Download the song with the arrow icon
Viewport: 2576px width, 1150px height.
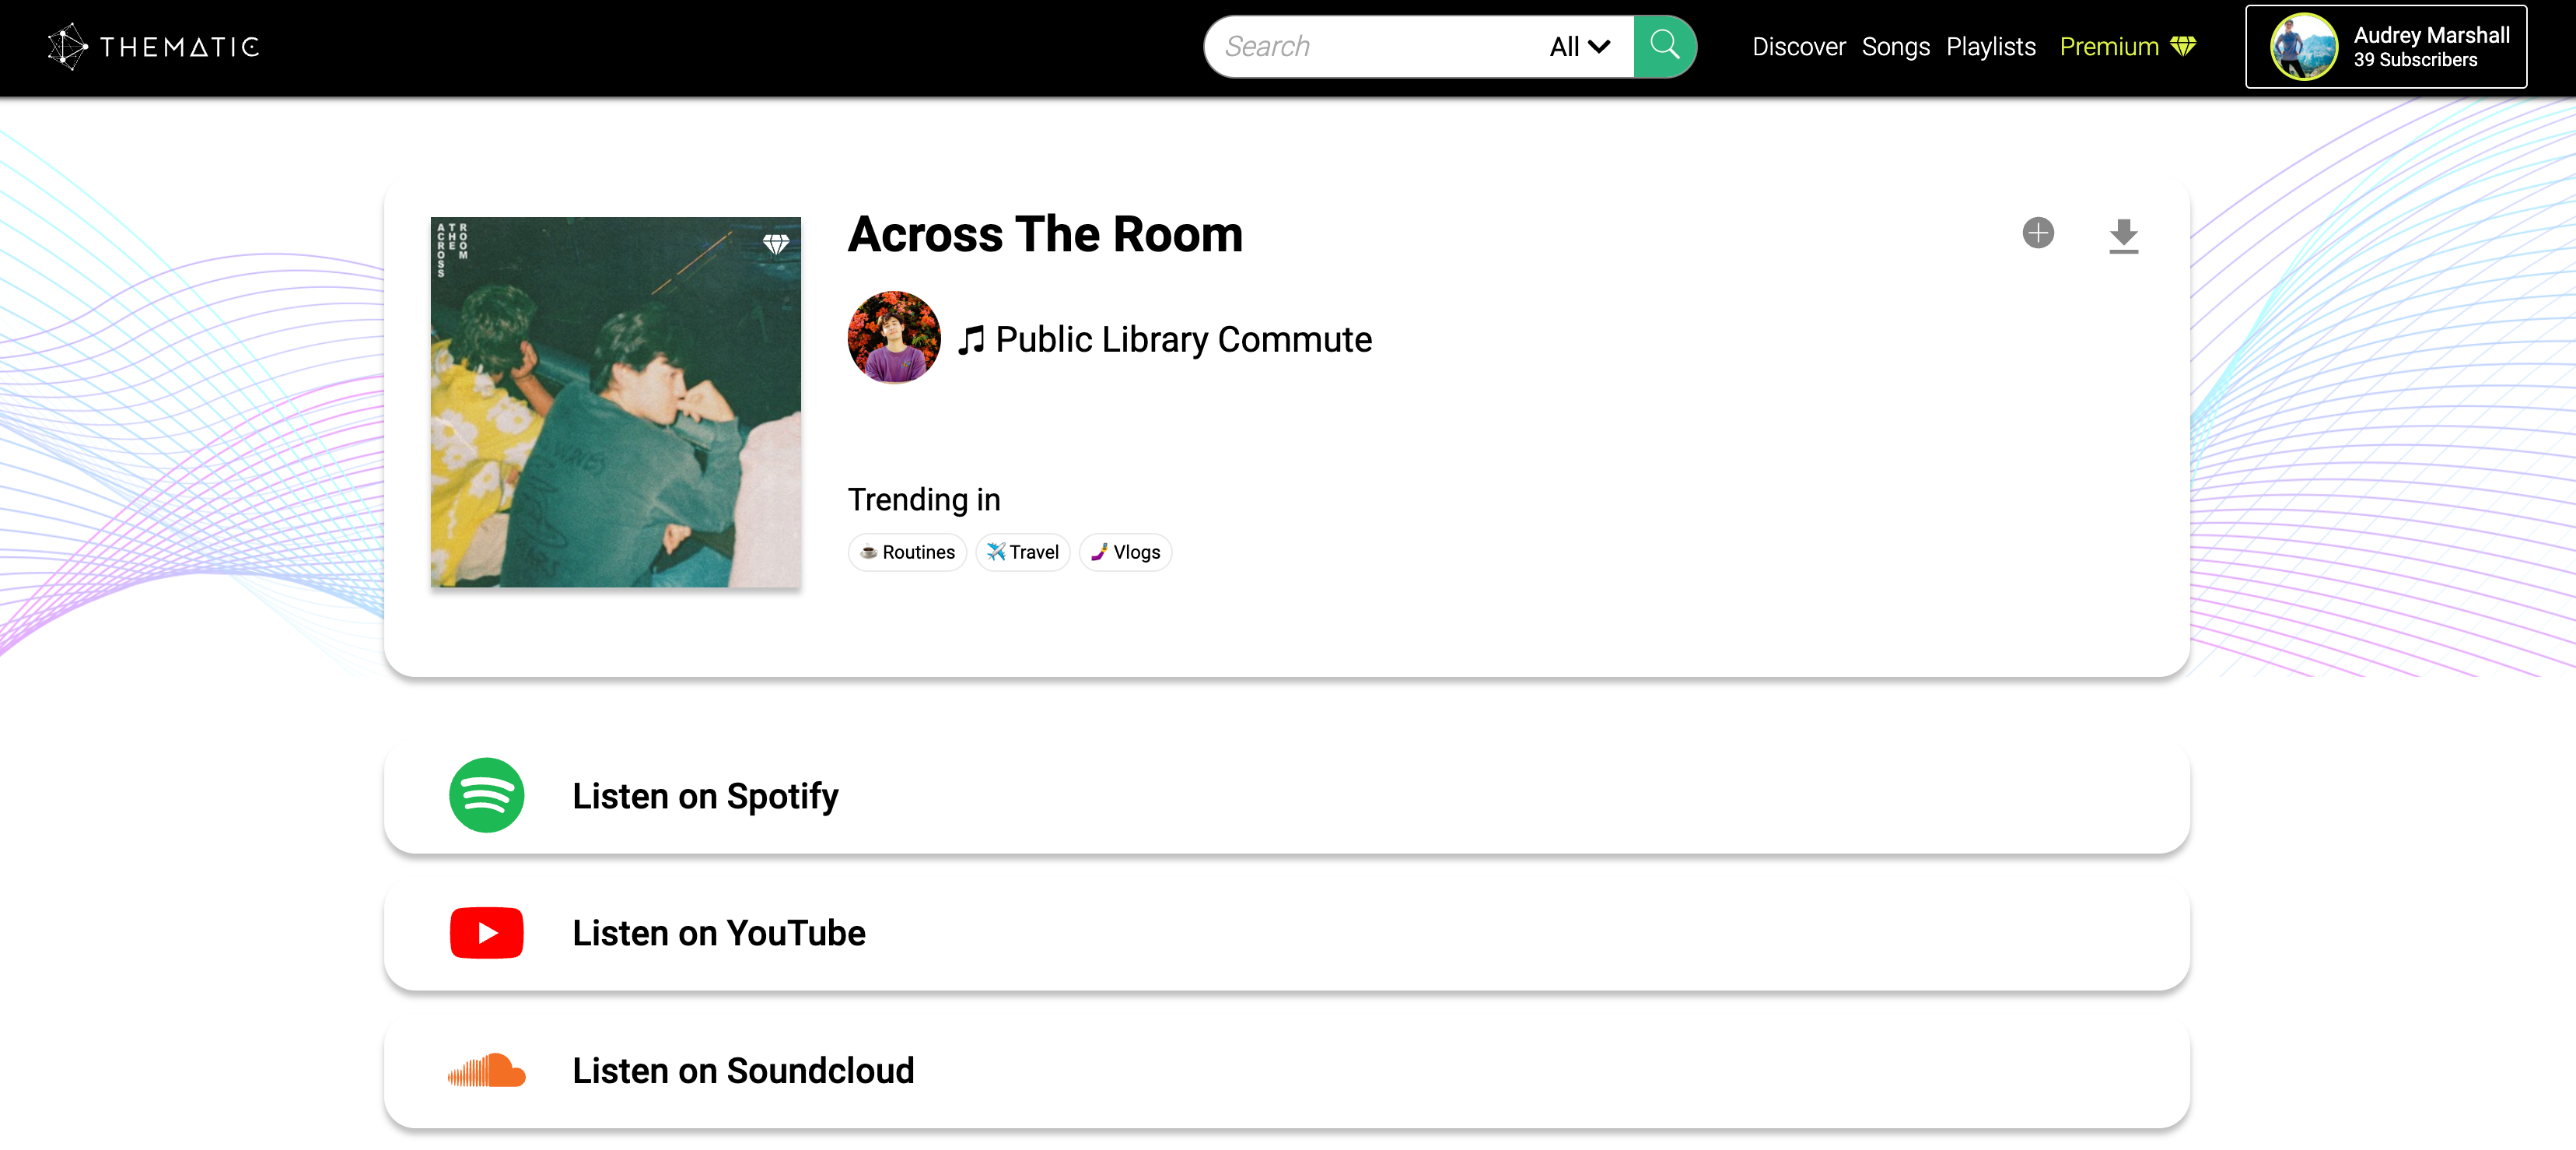[2123, 236]
